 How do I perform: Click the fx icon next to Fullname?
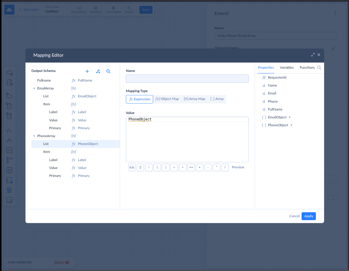pos(74,80)
